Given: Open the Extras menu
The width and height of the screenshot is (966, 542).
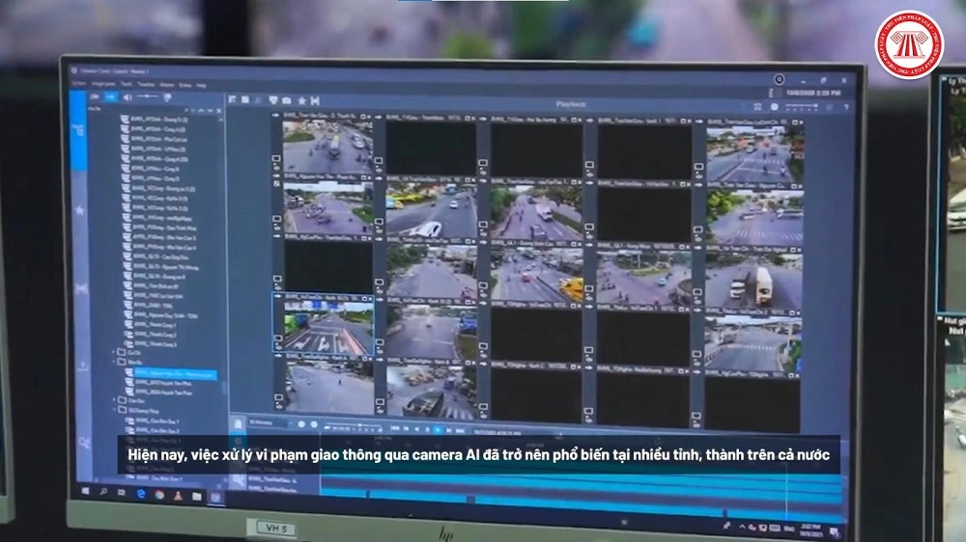Looking at the screenshot, I should point(185,86).
